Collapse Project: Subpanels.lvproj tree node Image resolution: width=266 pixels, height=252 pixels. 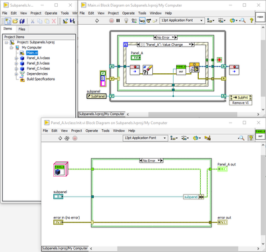[7, 42]
